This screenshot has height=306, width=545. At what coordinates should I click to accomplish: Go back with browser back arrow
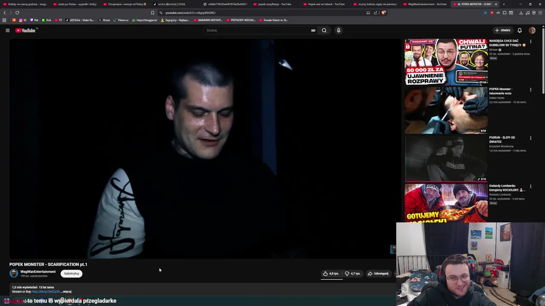click(5, 13)
